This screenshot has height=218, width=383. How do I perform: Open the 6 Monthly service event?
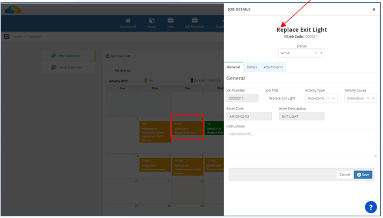[x=155, y=164]
